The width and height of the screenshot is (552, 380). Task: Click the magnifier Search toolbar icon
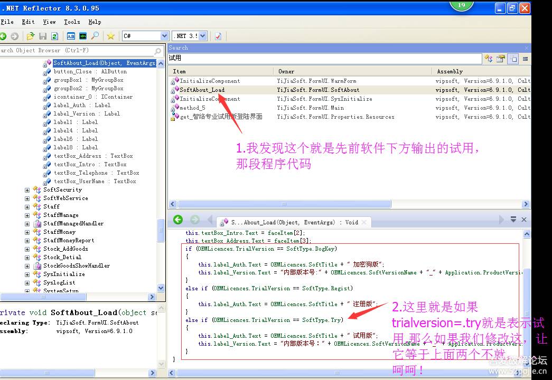point(95,36)
